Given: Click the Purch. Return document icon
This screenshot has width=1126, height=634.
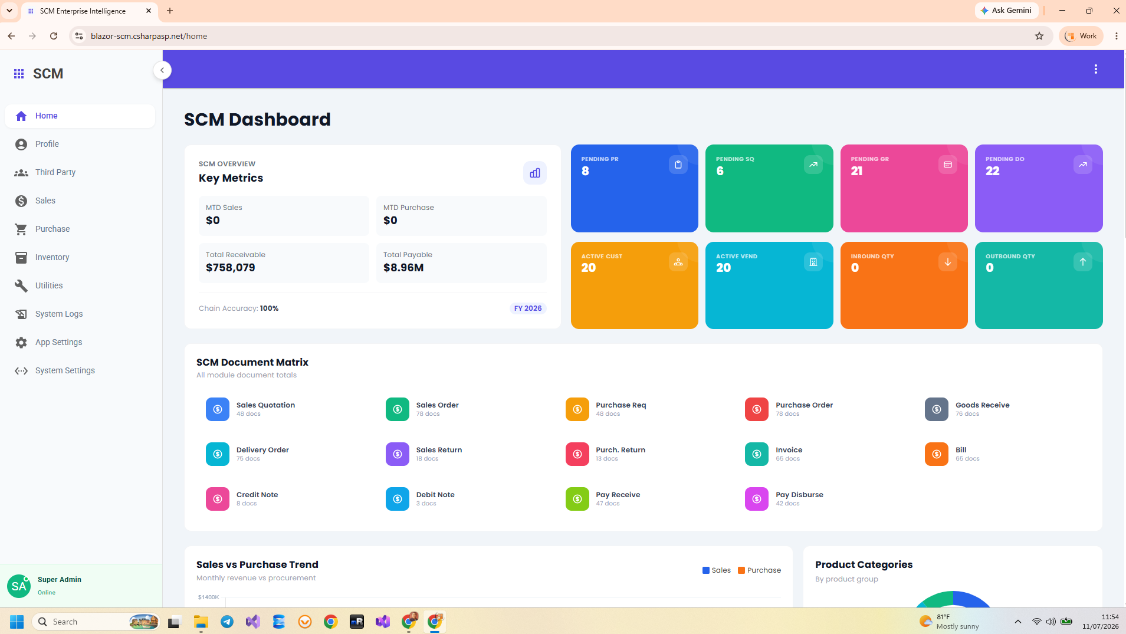Looking at the screenshot, I should pyautogui.click(x=577, y=454).
